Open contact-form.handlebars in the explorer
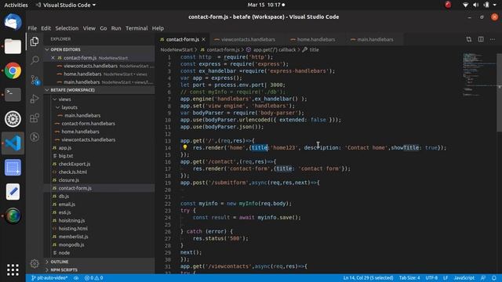The image size is (502, 282). [88, 124]
